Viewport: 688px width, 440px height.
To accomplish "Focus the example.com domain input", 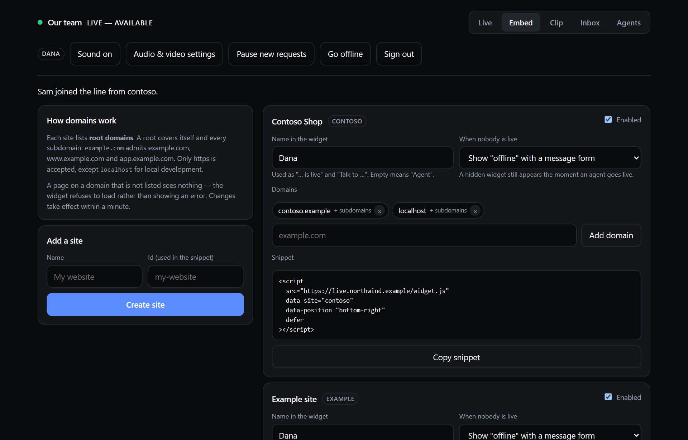I will click(424, 235).
